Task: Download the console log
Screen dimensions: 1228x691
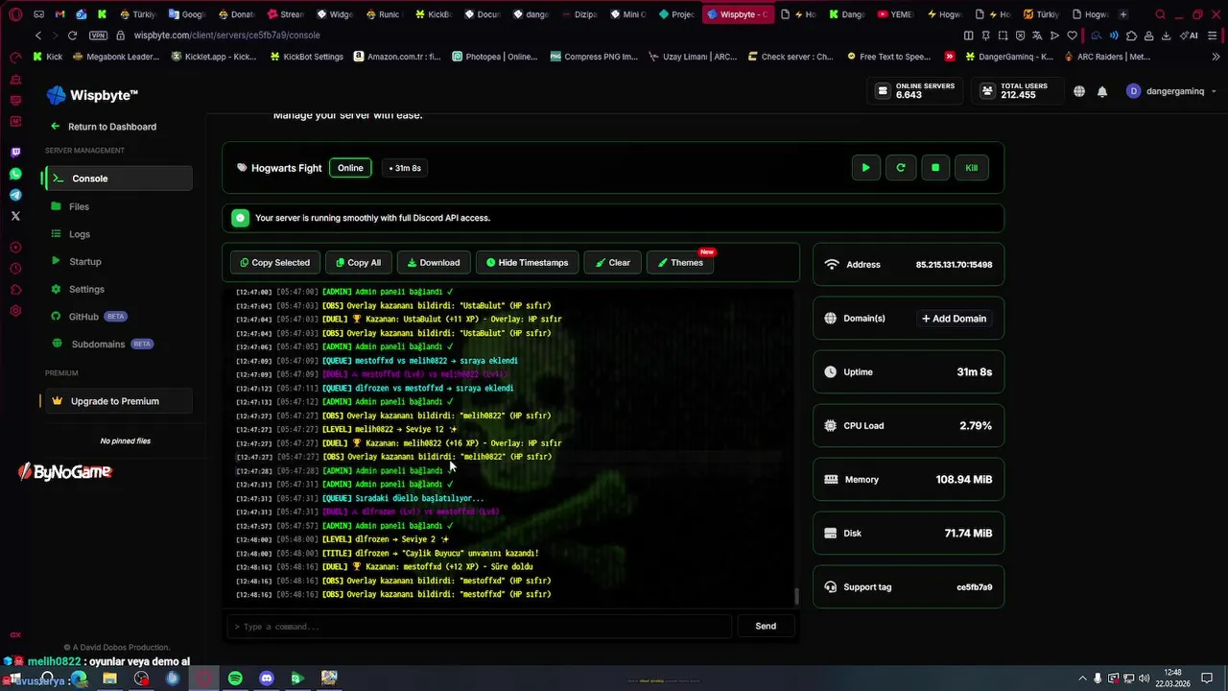Action: [434, 263]
